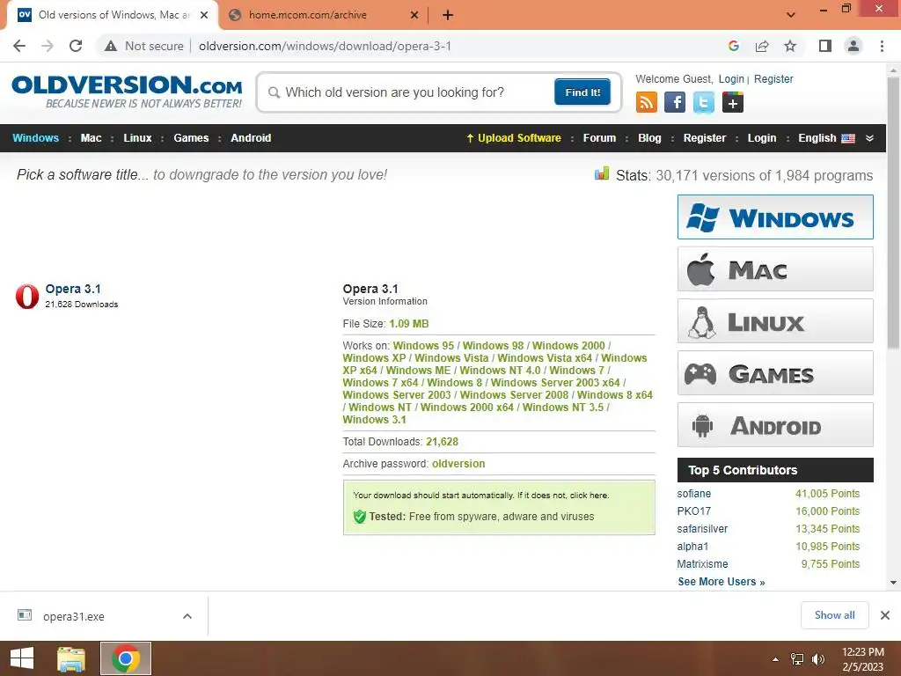Open Windows Start button
The image size is (901, 676).
click(22, 658)
